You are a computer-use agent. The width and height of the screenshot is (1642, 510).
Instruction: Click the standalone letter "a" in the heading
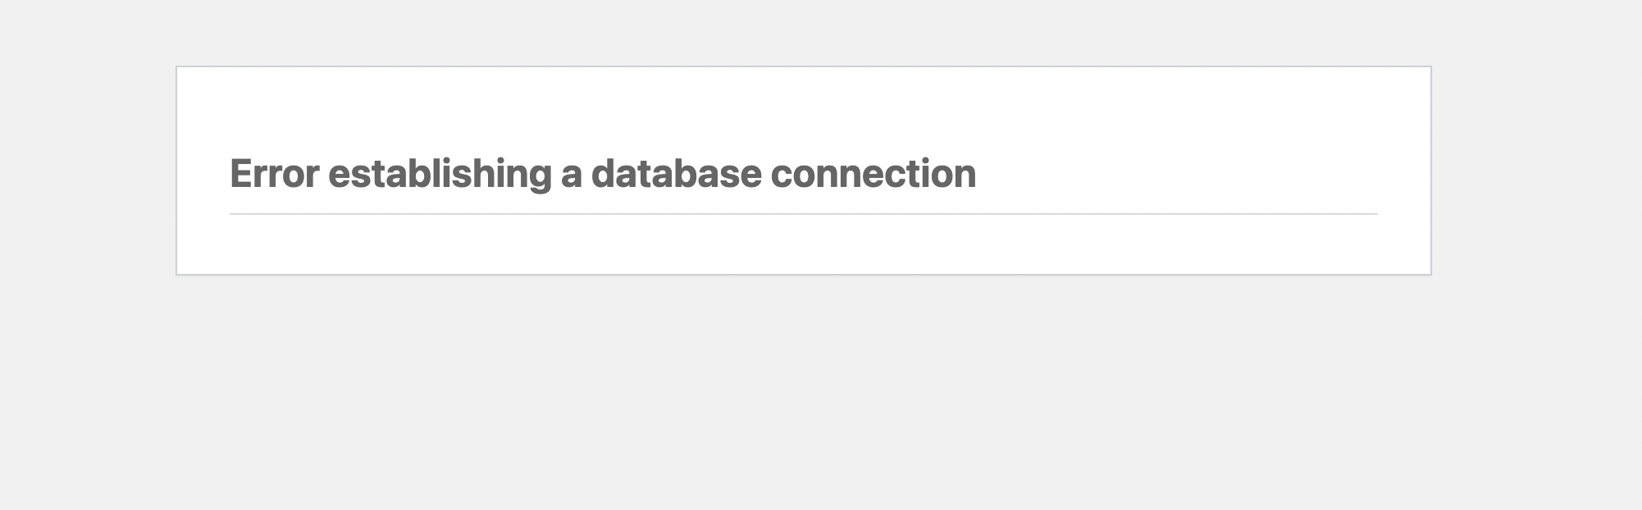pyautogui.click(x=572, y=177)
